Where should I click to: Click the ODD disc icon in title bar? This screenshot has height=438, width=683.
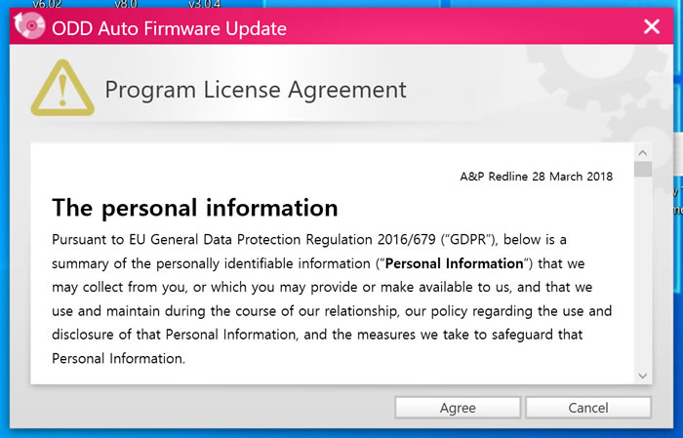tap(32, 27)
